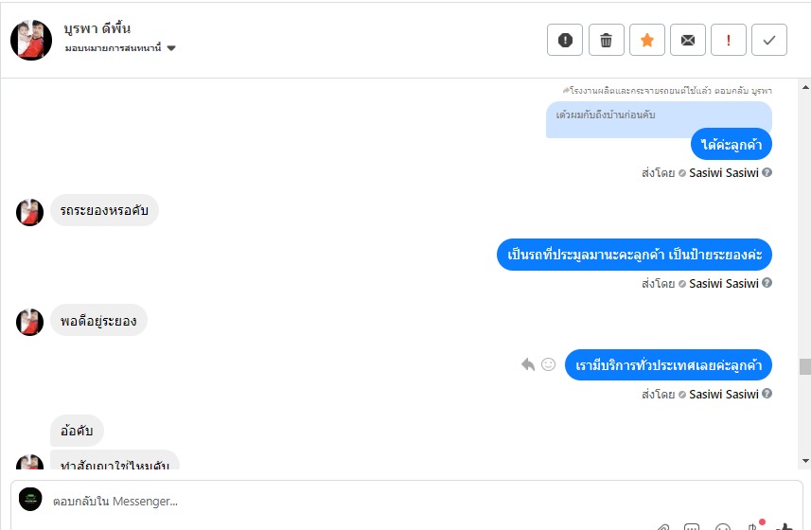
Task: Delete conversation with the trash can icon
Action: point(607,40)
